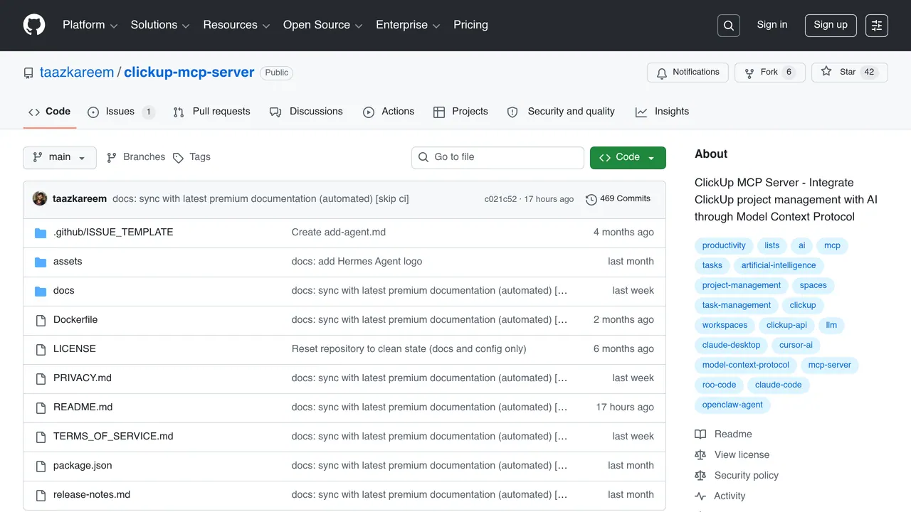
Task: Open the Pricing page link
Action: pyautogui.click(x=470, y=25)
